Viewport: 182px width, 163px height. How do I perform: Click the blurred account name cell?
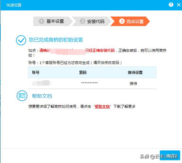click(42, 83)
